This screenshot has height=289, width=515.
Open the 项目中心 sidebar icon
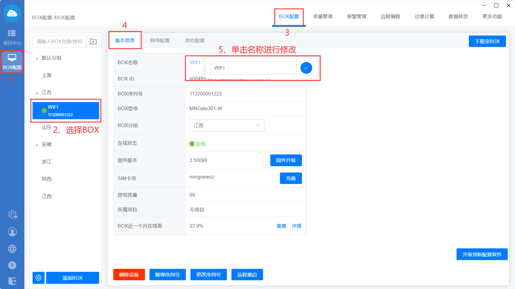point(12,37)
